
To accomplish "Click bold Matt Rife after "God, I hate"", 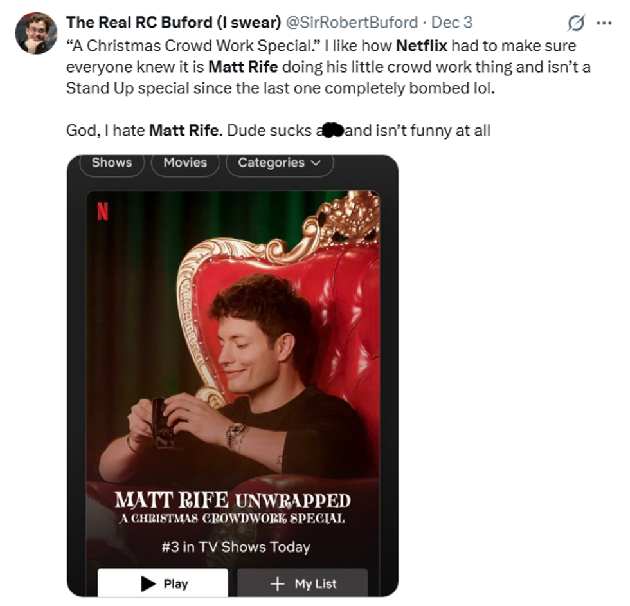I will (185, 131).
